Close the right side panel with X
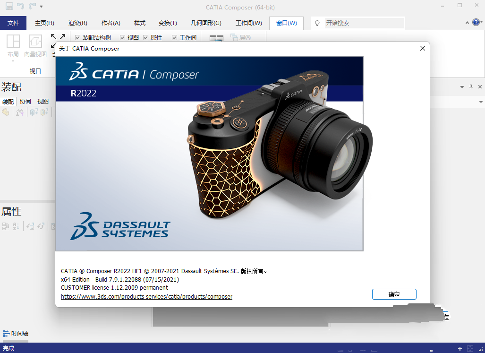Image resolution: width=485 pixels, height=353 pixels. click(480, 86)
